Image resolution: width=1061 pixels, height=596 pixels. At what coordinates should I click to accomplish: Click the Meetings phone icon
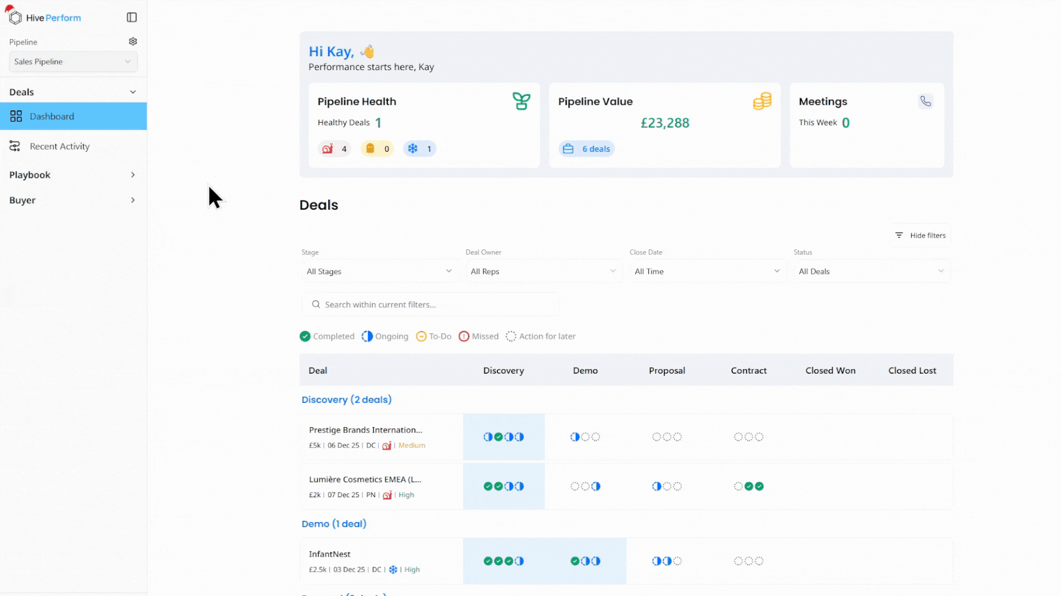[x=926, y=102]
